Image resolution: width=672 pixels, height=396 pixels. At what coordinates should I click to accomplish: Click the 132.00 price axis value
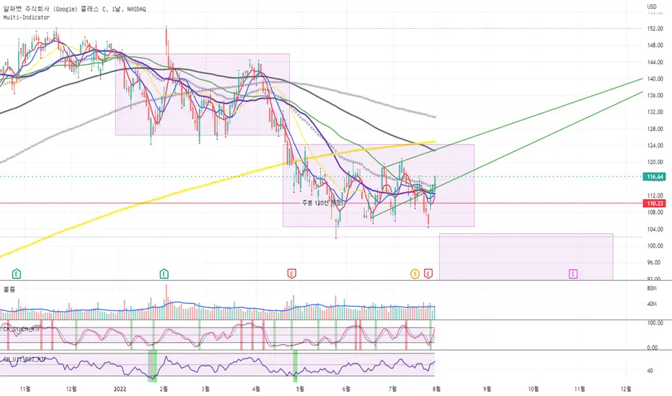pyautogui.click(x=655, y=112)
